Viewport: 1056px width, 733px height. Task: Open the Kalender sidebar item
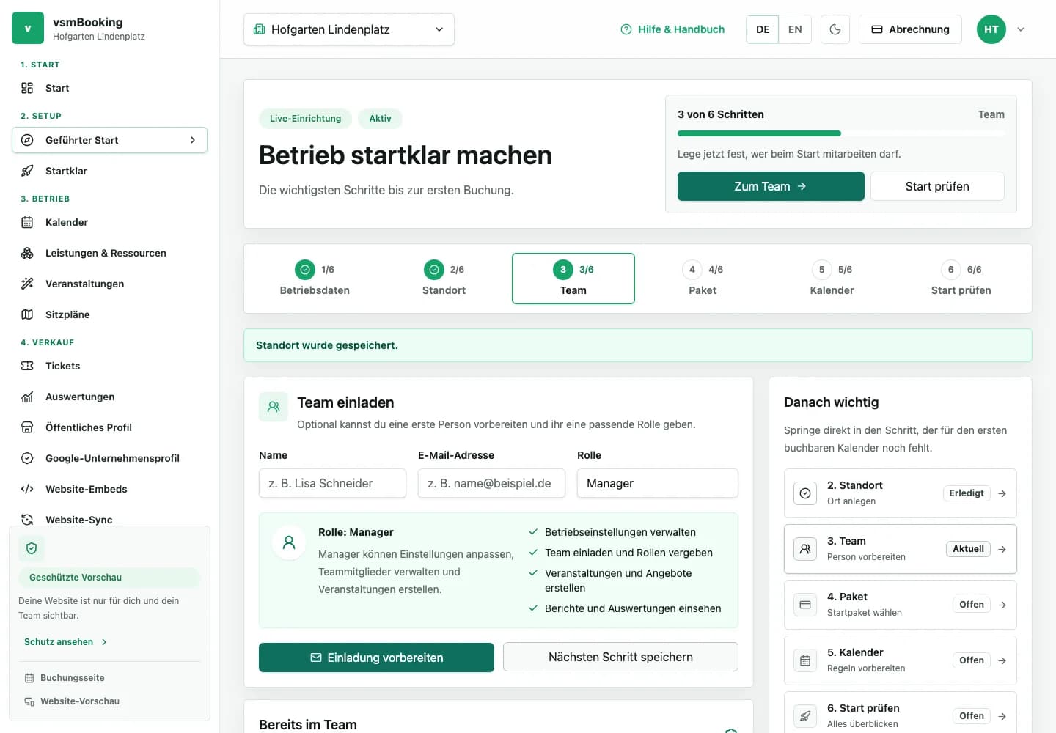[109, 222]
